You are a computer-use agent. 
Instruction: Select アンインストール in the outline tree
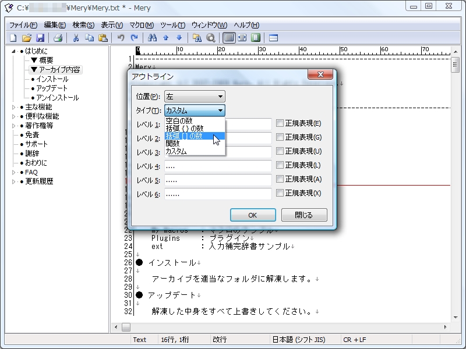57,98
